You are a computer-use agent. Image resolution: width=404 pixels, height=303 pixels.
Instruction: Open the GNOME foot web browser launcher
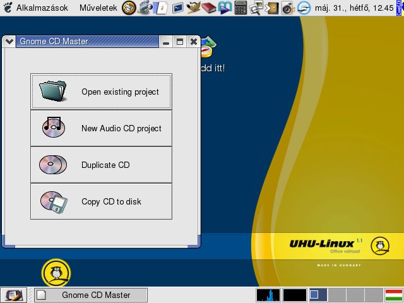(145, 8)
